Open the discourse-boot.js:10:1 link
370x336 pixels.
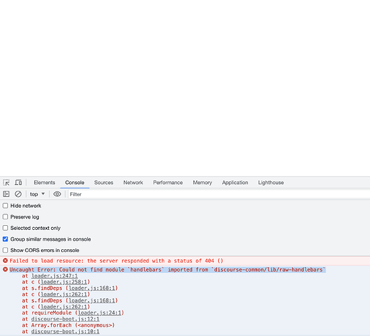coord(65,331)
